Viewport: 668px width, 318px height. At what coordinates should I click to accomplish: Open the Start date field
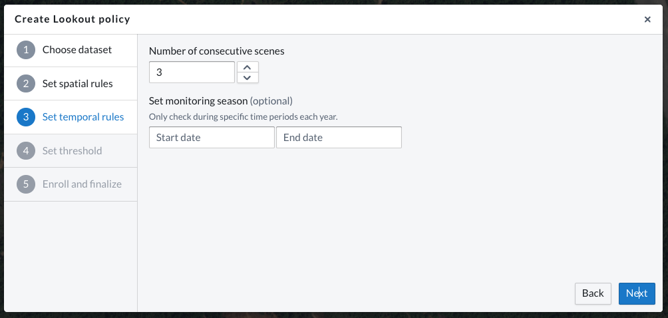coord(212,138)
